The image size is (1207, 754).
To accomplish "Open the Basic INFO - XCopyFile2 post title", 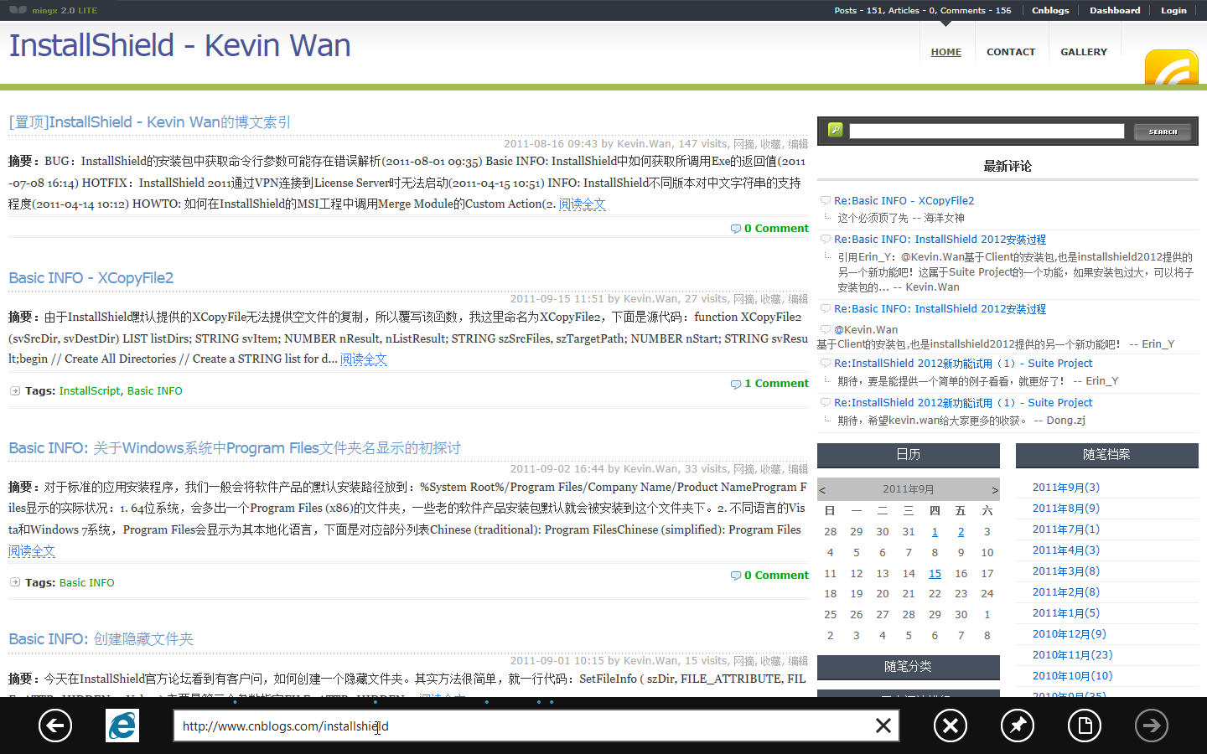I will (x=91, y=278).
